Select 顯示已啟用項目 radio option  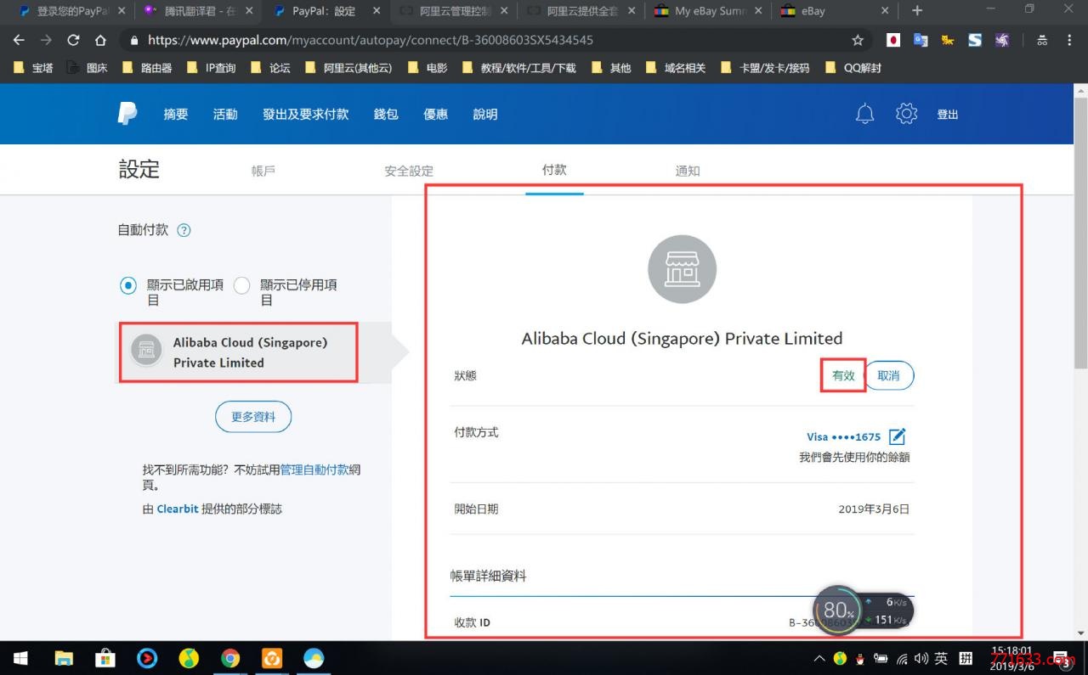point(128,285)
